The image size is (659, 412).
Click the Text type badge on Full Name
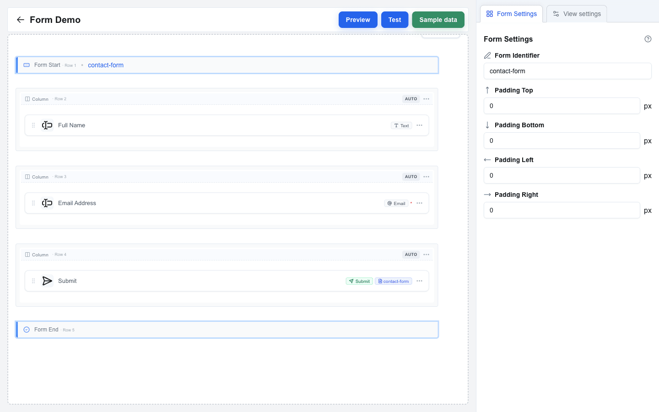401,125
